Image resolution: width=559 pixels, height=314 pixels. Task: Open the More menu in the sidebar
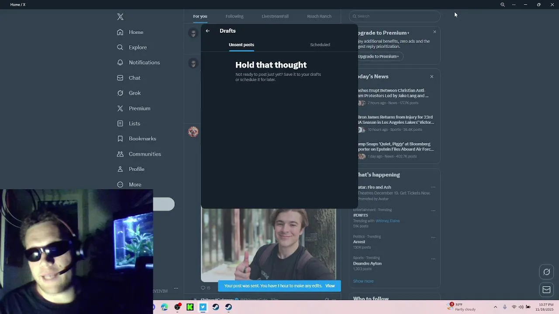(x=129, y=184)
